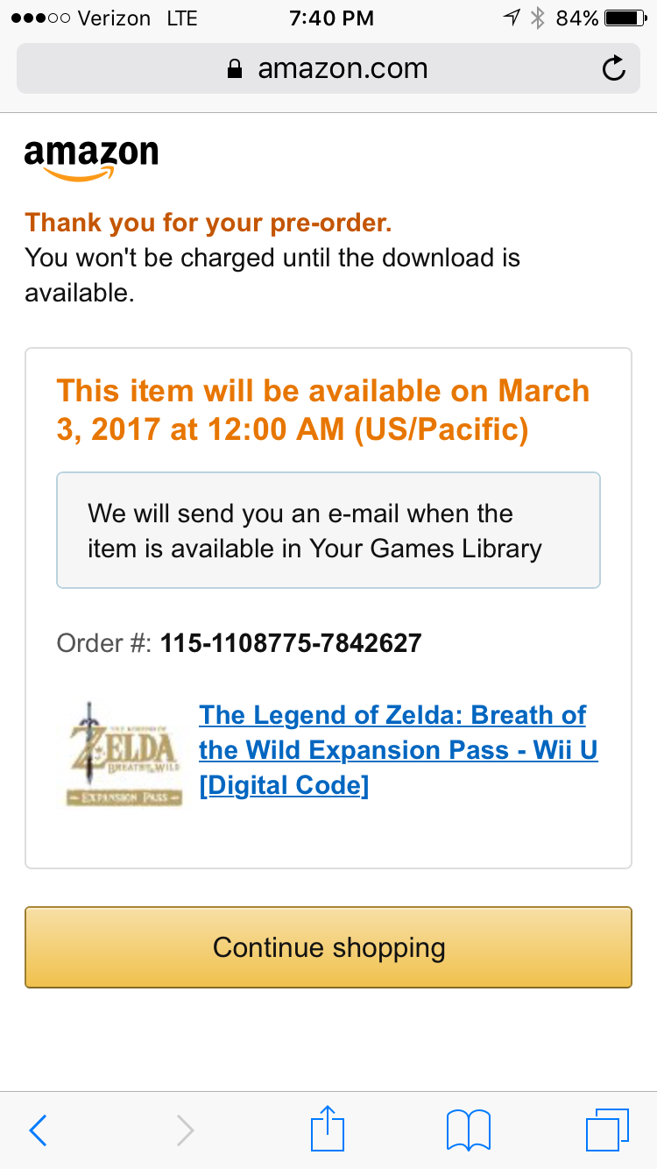657x1169 pixels.
Task: Tap the Safari back arrow
Action: [x=38, y=1130]
